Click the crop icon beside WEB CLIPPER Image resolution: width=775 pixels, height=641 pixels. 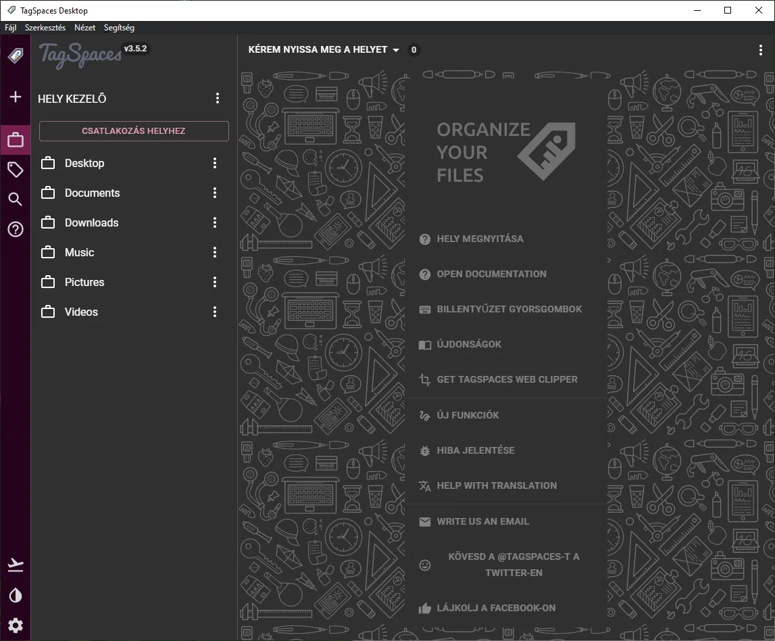(424, 380)
